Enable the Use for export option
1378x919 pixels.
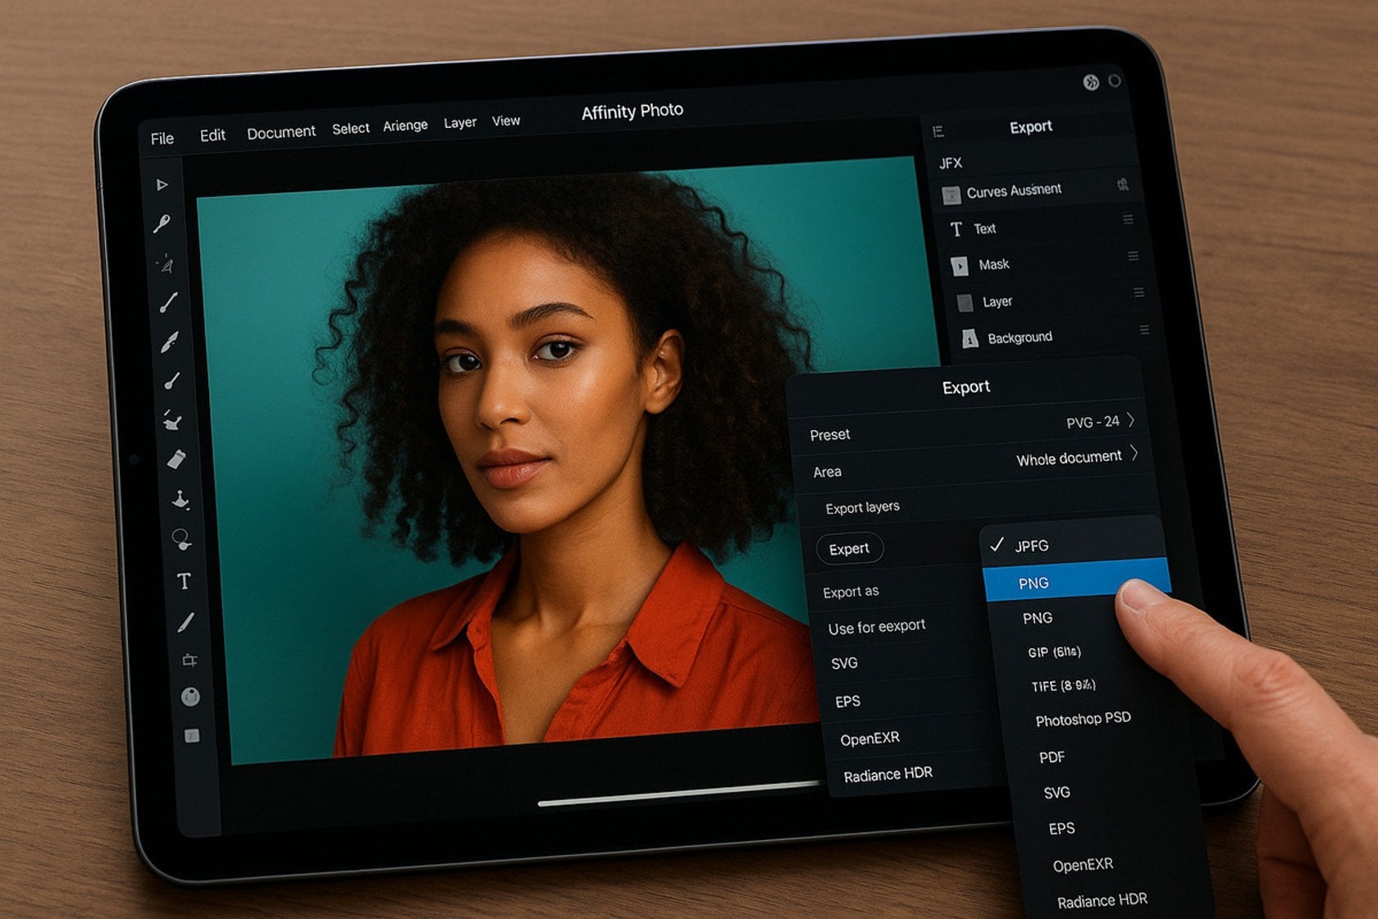(x=877, y=625)
